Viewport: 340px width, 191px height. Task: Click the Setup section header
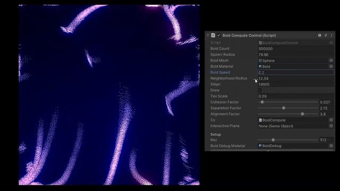216,134
